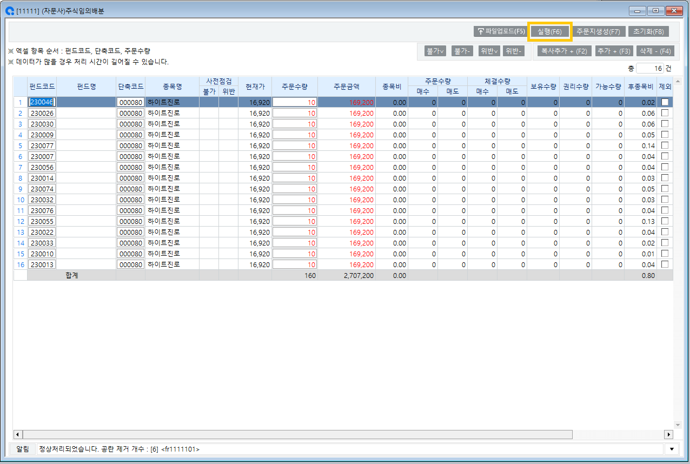Click the vertical scrollbar down arrow
Image resolution: width=690 pixels, height=464 pixels.
click(x=678, y=425)
